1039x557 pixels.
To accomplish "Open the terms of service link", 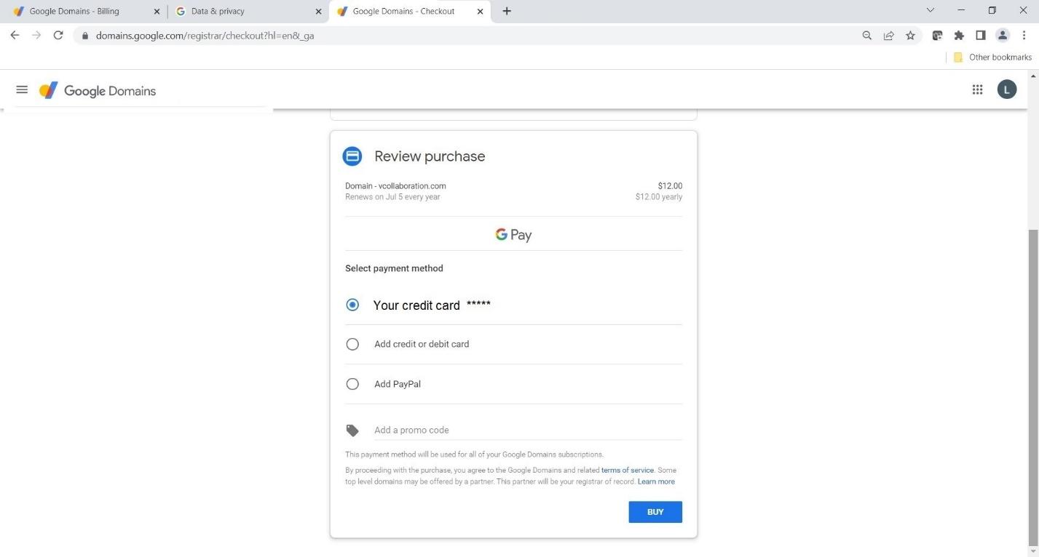I will point(628,470).
